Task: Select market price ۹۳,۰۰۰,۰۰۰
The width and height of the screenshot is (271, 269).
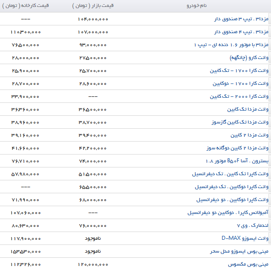Action: (93, 45)
